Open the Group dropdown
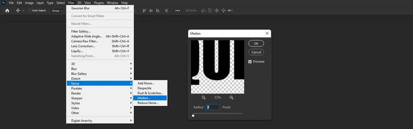The width and height of the screenshot is (413, 129). 57,11
